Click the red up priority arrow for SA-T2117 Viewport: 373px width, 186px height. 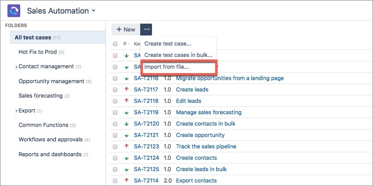(127, 89)
